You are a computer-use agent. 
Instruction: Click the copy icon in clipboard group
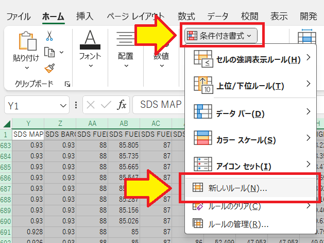point(50,52)
